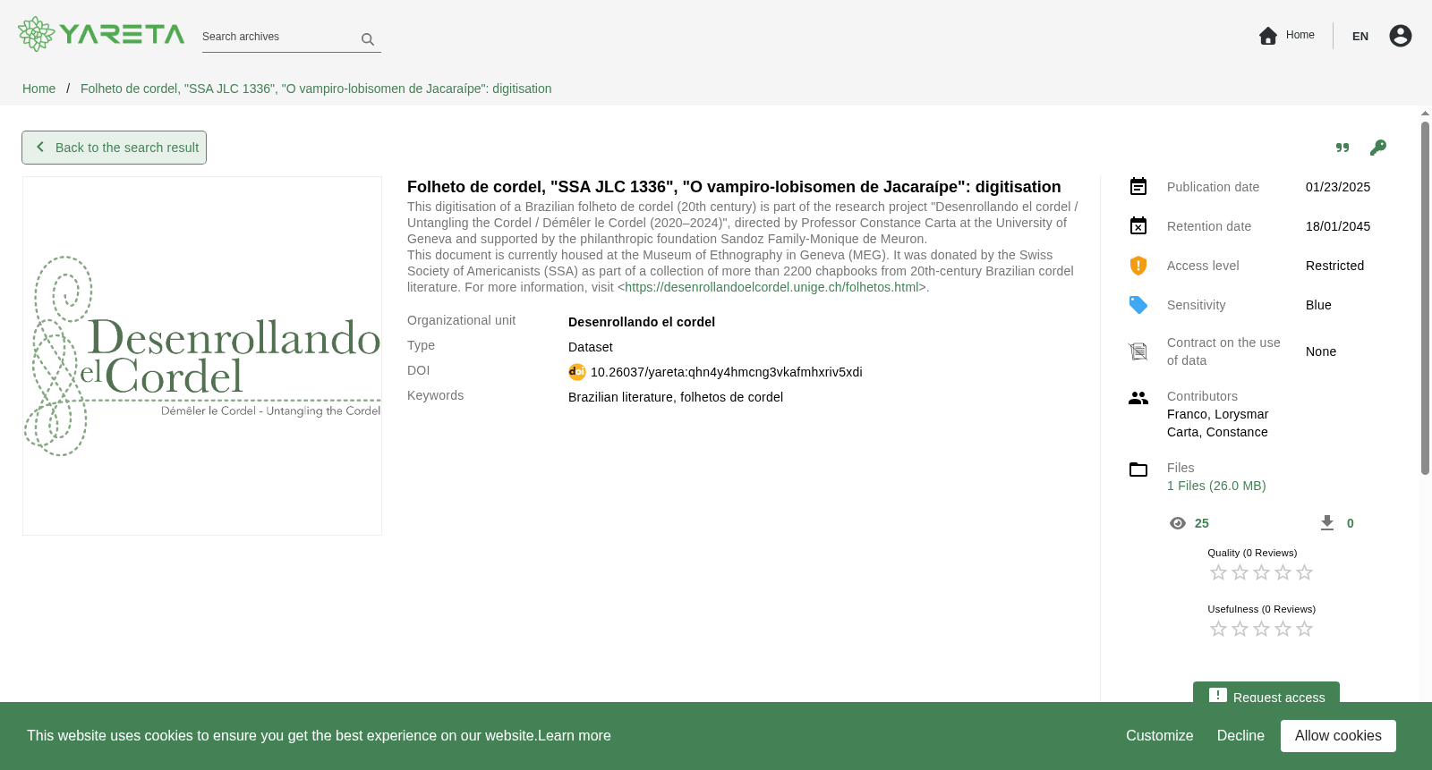Click the Contract on data use icon

pyautogui.click(x=1138, y=351)
